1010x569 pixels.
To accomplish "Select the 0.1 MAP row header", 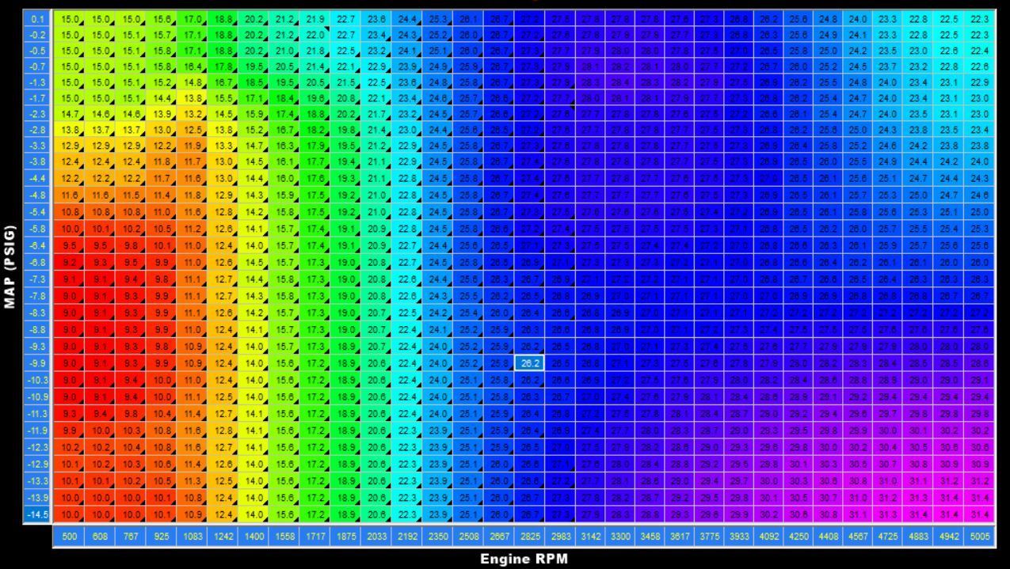I will tap(37, 18).
